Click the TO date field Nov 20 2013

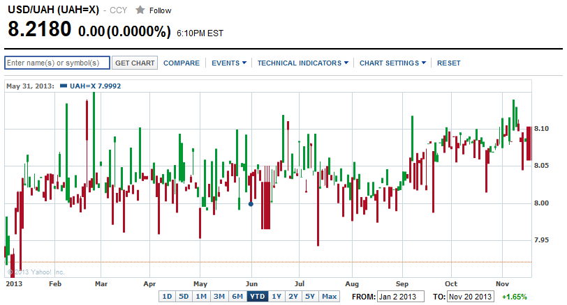(x=471, y=297)
